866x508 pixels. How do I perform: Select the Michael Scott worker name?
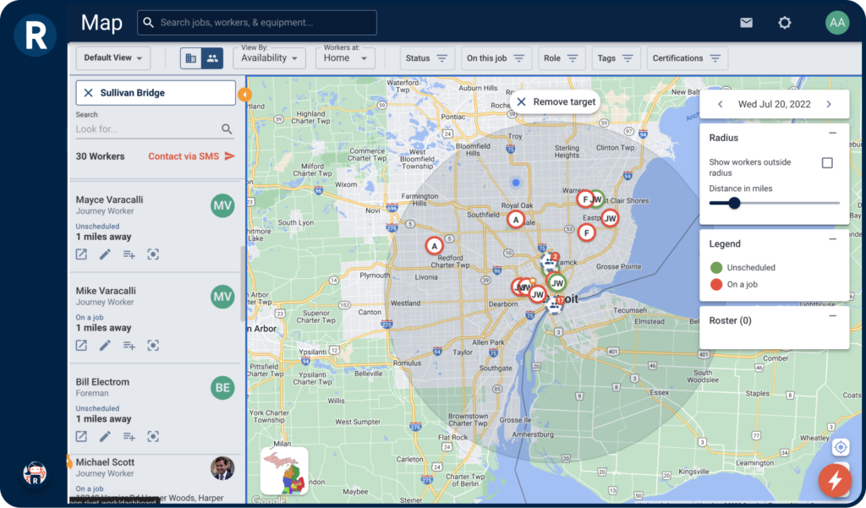click(105, 462)
